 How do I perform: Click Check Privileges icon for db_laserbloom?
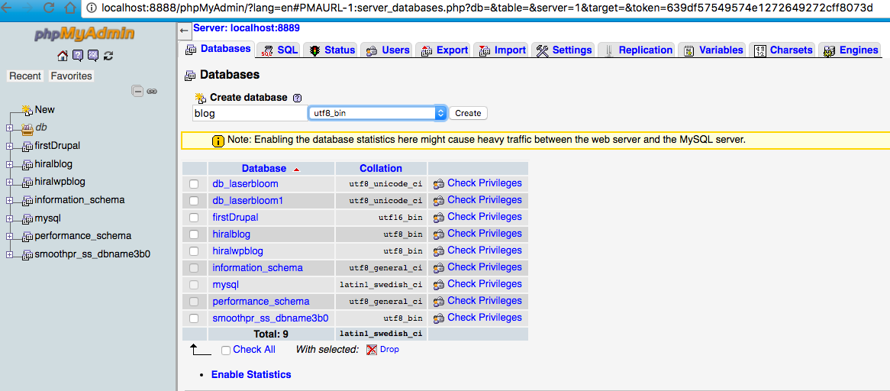(x=438, y=184)
